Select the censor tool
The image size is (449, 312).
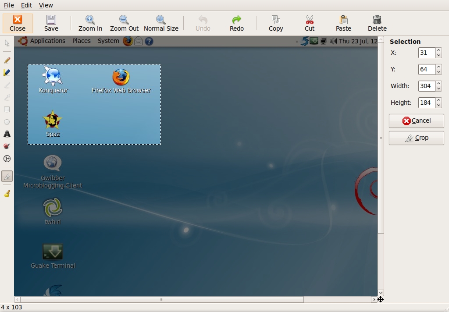pos(7,146)
